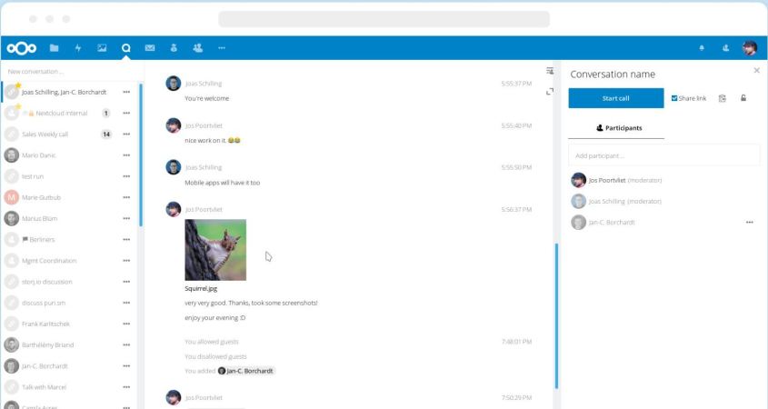768x409 pixels.
Task: Open more apps ellipsis in top bar
Action: [222, 48]
